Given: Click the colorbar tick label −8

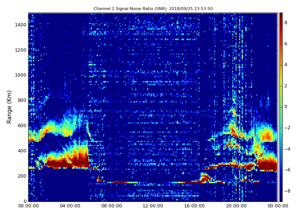Looking at the screenshot, I should [287, 191].
